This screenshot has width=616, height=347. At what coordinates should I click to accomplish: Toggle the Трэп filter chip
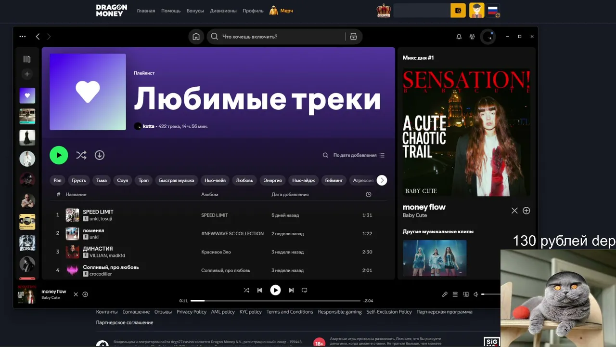143,180
